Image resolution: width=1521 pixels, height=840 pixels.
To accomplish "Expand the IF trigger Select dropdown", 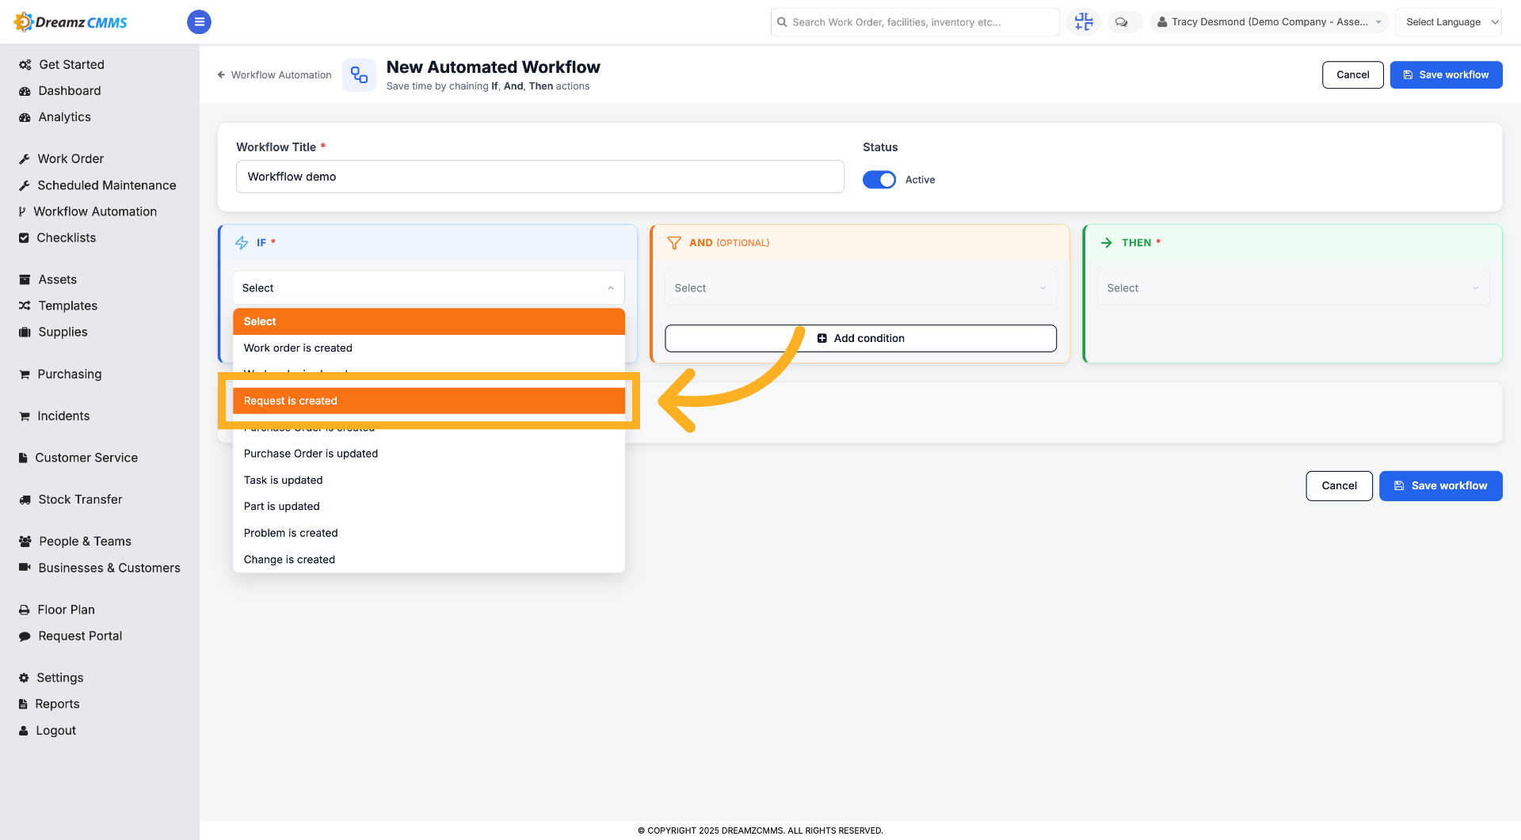I will 429,288.
